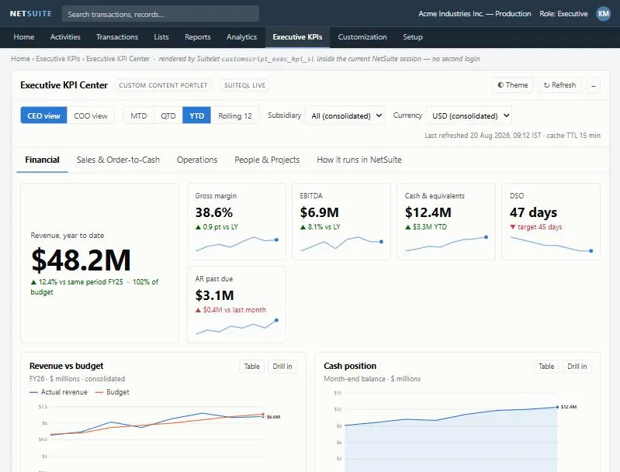Click the Revenue year to date card

(99, 263)
